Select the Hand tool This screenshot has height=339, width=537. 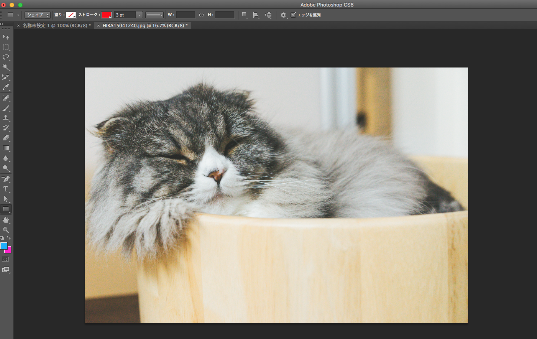click(x=6, y=220)
